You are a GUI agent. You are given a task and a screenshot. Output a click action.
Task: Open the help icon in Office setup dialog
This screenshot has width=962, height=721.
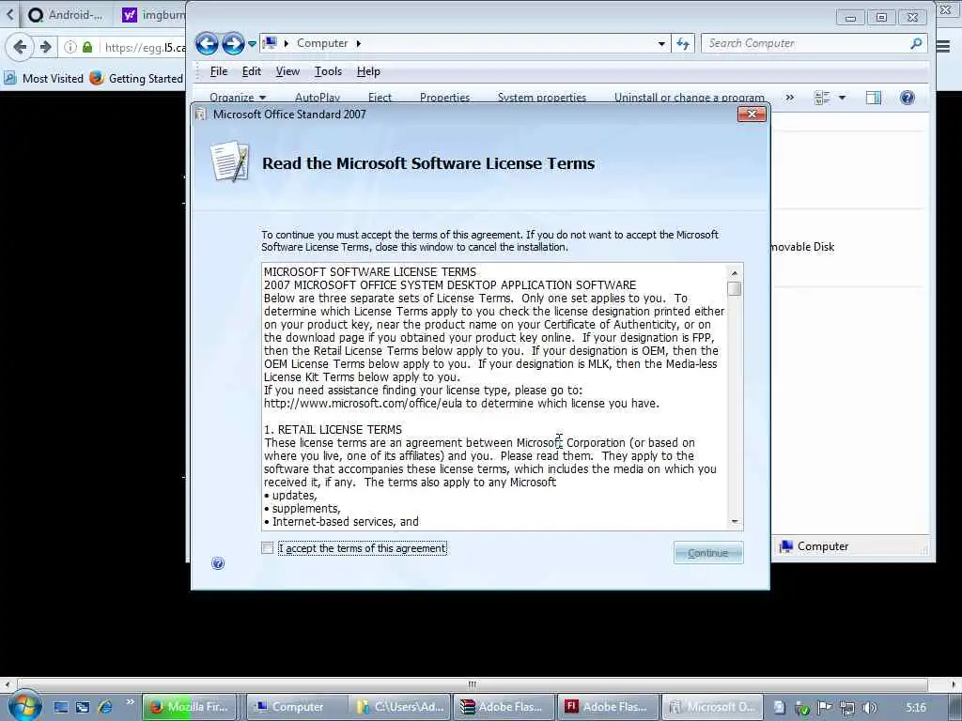point(218,563)
